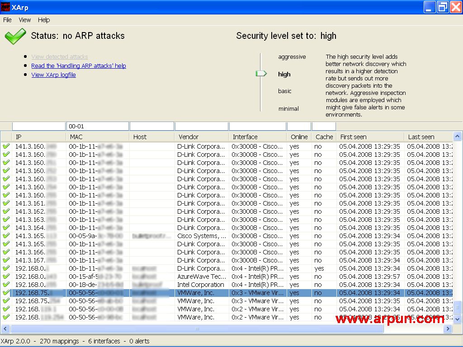This screenshot has height=347, width=463.
Task: Open the Help menu
Action: (x=43, y=20)
